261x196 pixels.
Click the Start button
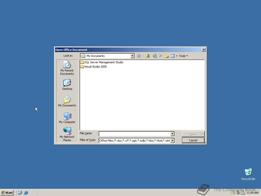point(7,193)
